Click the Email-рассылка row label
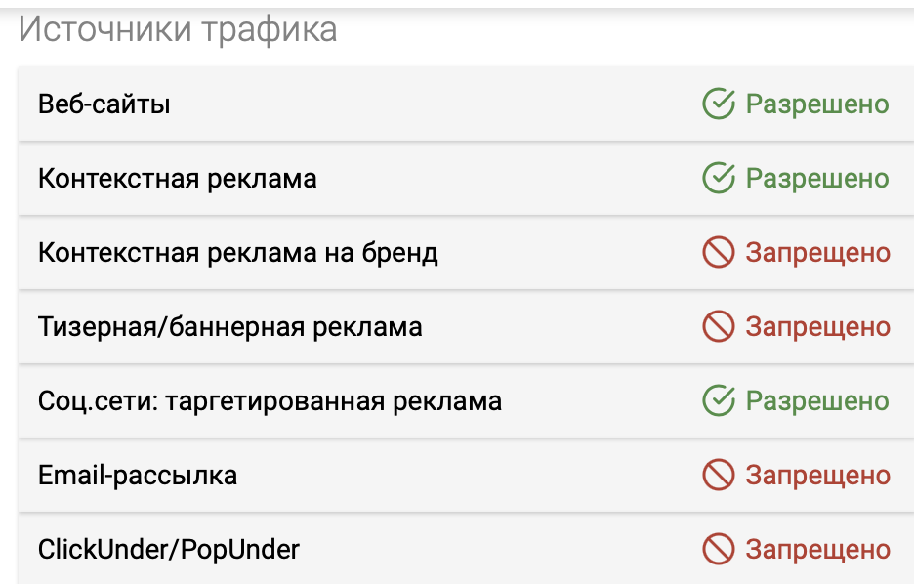 point(138,476)
